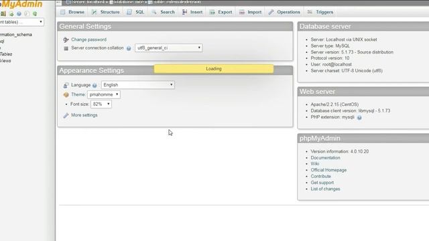Open the recent tables dropdown in sidebar

[x=21, y=22]
